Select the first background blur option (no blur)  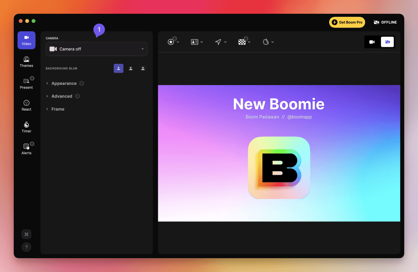coord(119,68)
